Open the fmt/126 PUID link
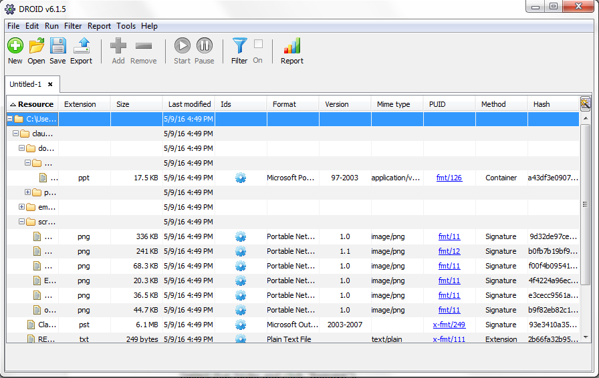Viewport: 599px width, 378px height. (x=449, y=178)
